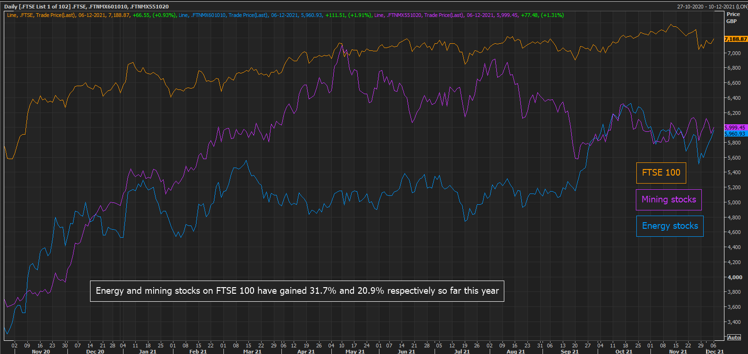Open the Daily chart title text

pyautogui.click(x=86, y=7)
